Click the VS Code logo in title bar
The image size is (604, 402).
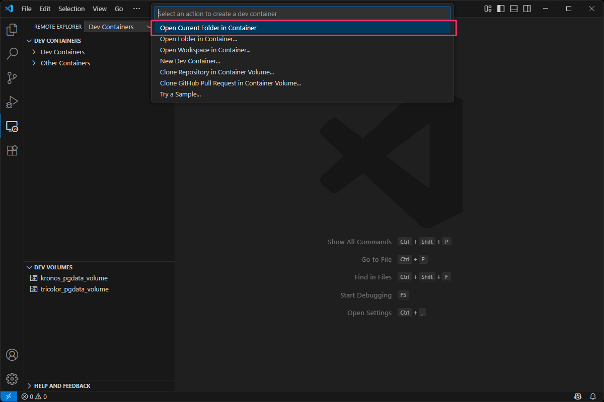click(x=9, y=9)
